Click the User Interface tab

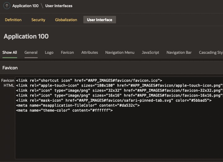[100, 20]
